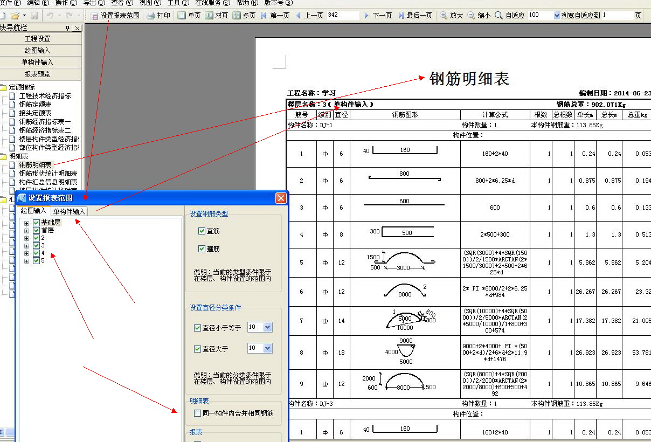The height and width of the screenshot is (442, 651).
Task: Open 钢筋明细表 report
Action: (x=35, y=165)
